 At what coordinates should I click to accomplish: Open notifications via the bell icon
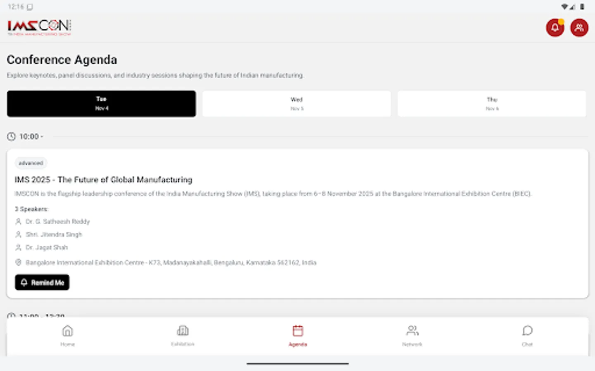[555, 27]
